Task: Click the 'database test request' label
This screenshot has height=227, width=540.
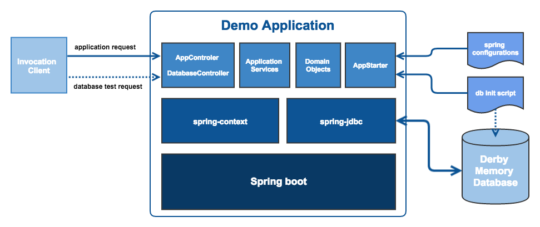Action: [108, 87]
